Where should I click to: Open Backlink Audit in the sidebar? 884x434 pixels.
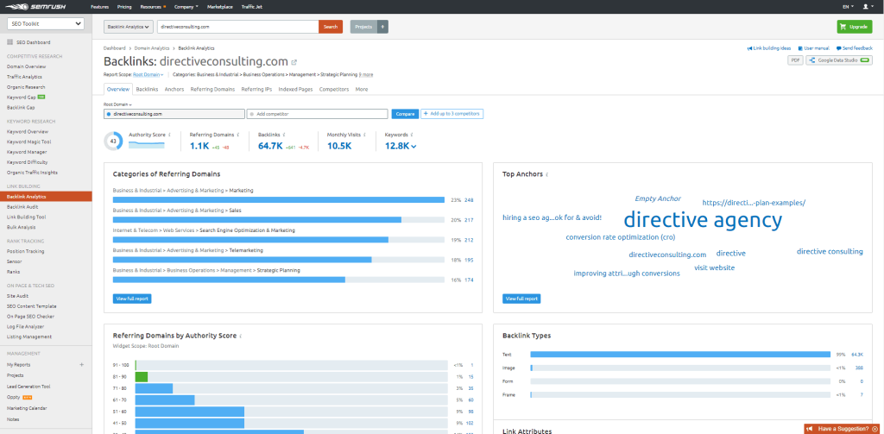tap(22, 207)
